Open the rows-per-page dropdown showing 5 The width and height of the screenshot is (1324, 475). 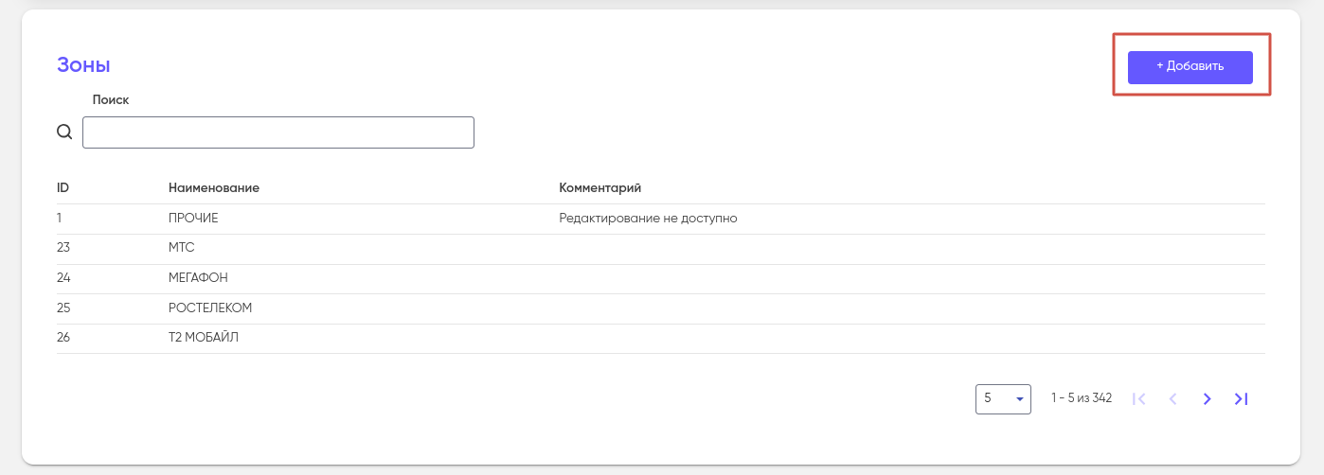click(x=1003, y=399)
